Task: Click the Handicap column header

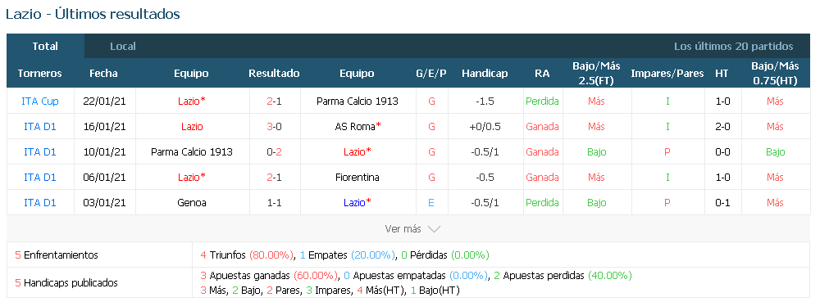Action: (x=485, y=74)
